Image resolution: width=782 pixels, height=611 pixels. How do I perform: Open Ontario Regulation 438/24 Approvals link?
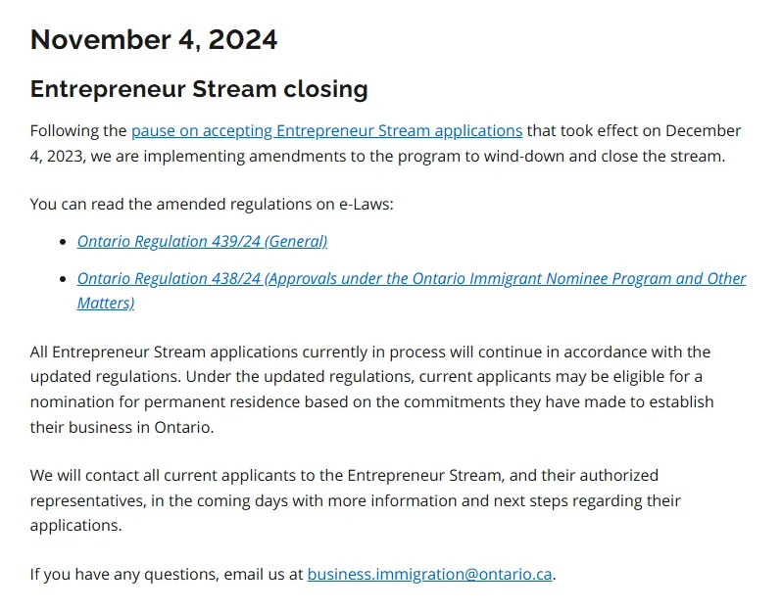412,279
